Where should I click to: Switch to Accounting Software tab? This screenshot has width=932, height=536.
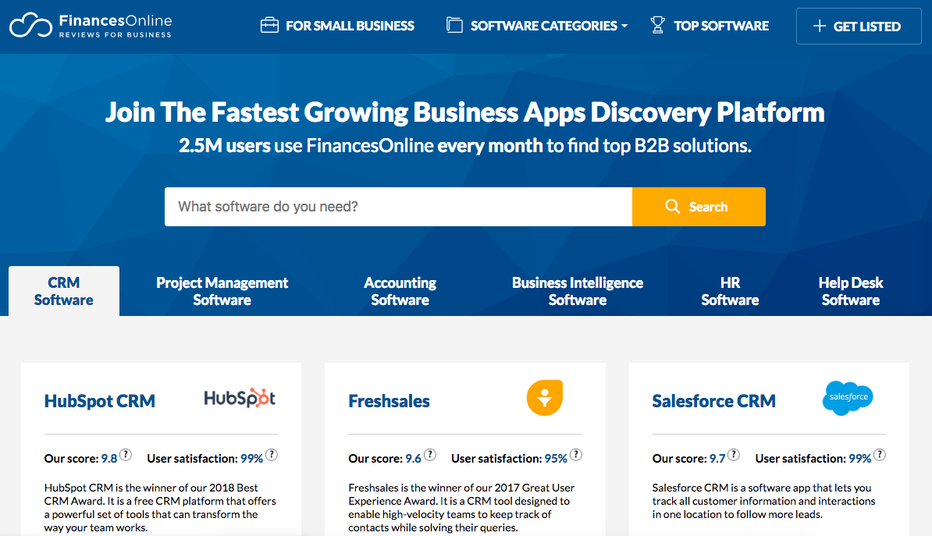(x=400, y=291)
